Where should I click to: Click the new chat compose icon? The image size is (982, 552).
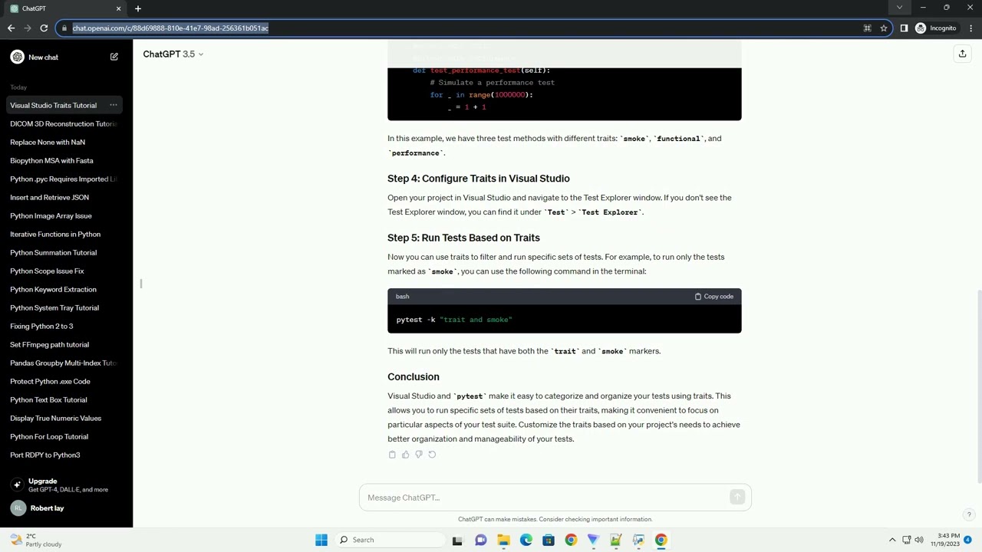pos(114,57)
